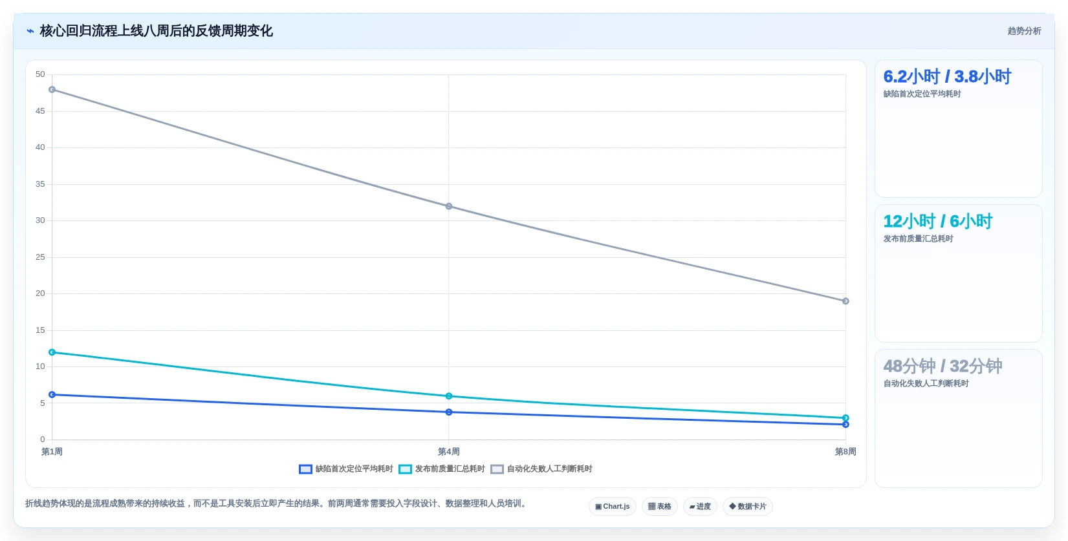Select the gray data point at 第8周

point(845,301)
